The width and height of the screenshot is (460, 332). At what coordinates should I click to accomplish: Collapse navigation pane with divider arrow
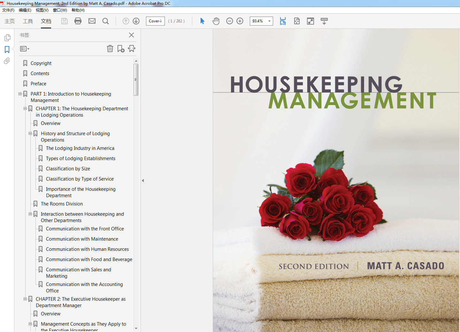(x=143, y=181)
